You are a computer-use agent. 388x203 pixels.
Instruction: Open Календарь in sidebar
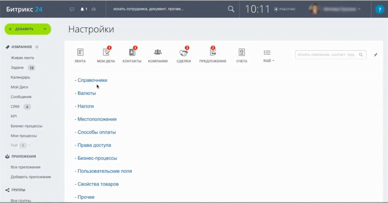[x=20, y=77]
